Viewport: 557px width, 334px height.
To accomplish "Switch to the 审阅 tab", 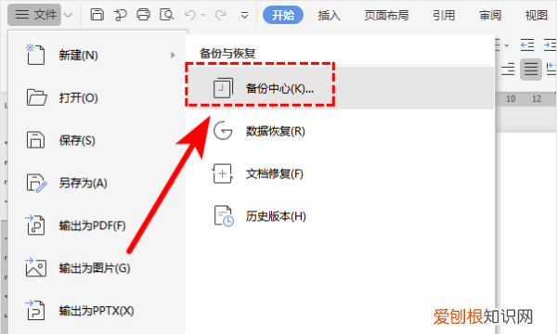I will pyautogui.click(x=490, y=15).
